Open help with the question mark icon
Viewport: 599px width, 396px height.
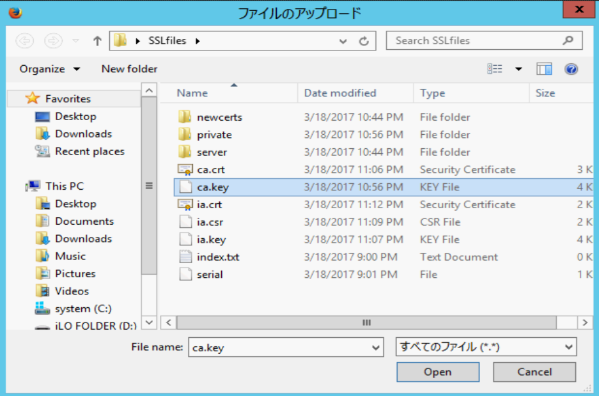pyautogui.click(x=571, y=69)
